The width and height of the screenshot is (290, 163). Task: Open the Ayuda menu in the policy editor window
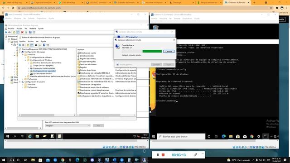[43, 41]
